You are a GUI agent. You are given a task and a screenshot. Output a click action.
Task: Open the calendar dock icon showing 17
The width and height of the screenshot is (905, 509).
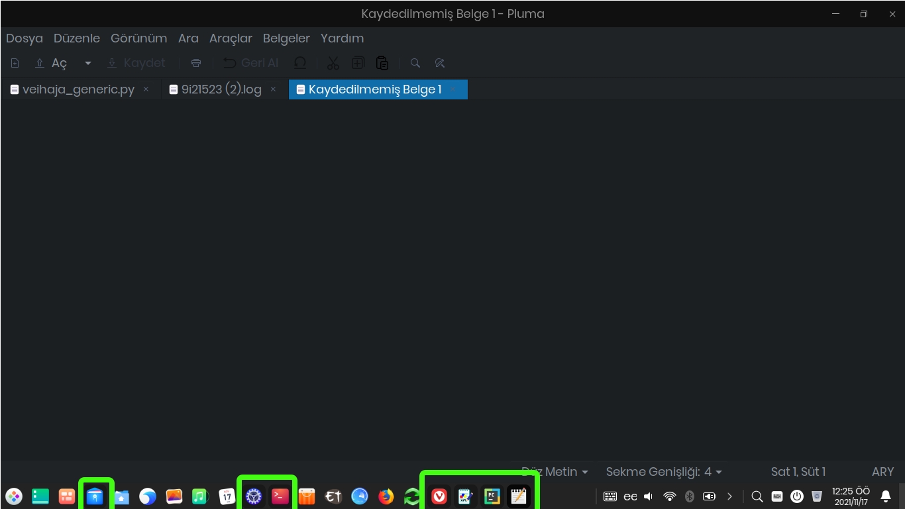pyautogui.click(x=227, y=496)
